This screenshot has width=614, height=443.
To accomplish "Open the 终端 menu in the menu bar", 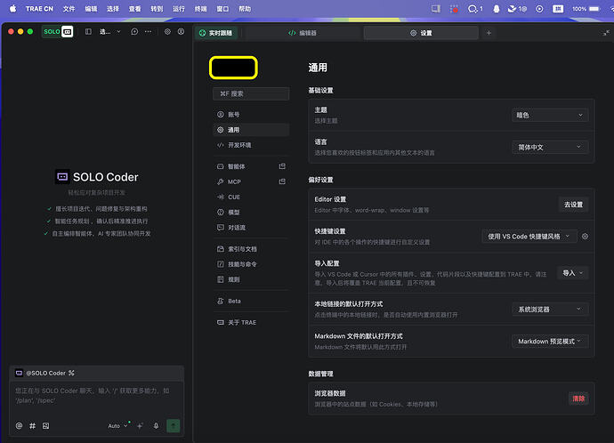I will tap(200, 9).
